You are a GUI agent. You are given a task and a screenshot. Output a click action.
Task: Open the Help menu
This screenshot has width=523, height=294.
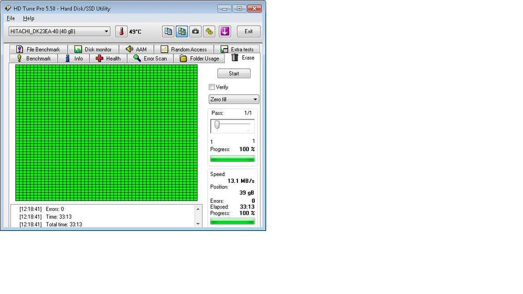coord(29,18)
